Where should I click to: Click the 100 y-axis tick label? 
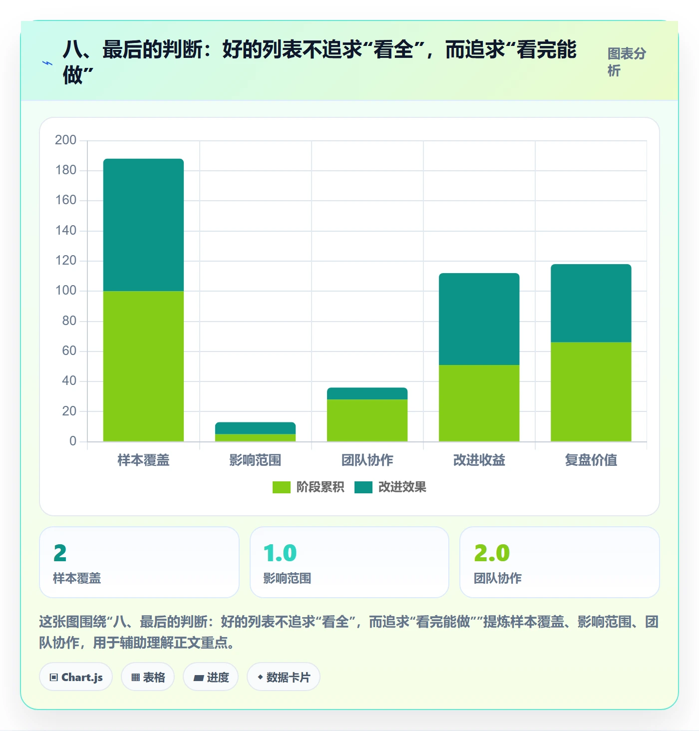[x=65, y=291]
